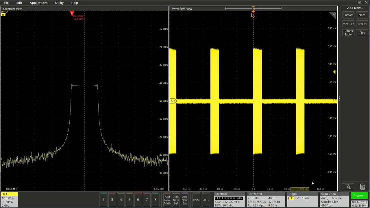Viewport: 370px width, 208px height.
Task: Click the waveform overview scrollbar
Action: click(x=253, y=9)
